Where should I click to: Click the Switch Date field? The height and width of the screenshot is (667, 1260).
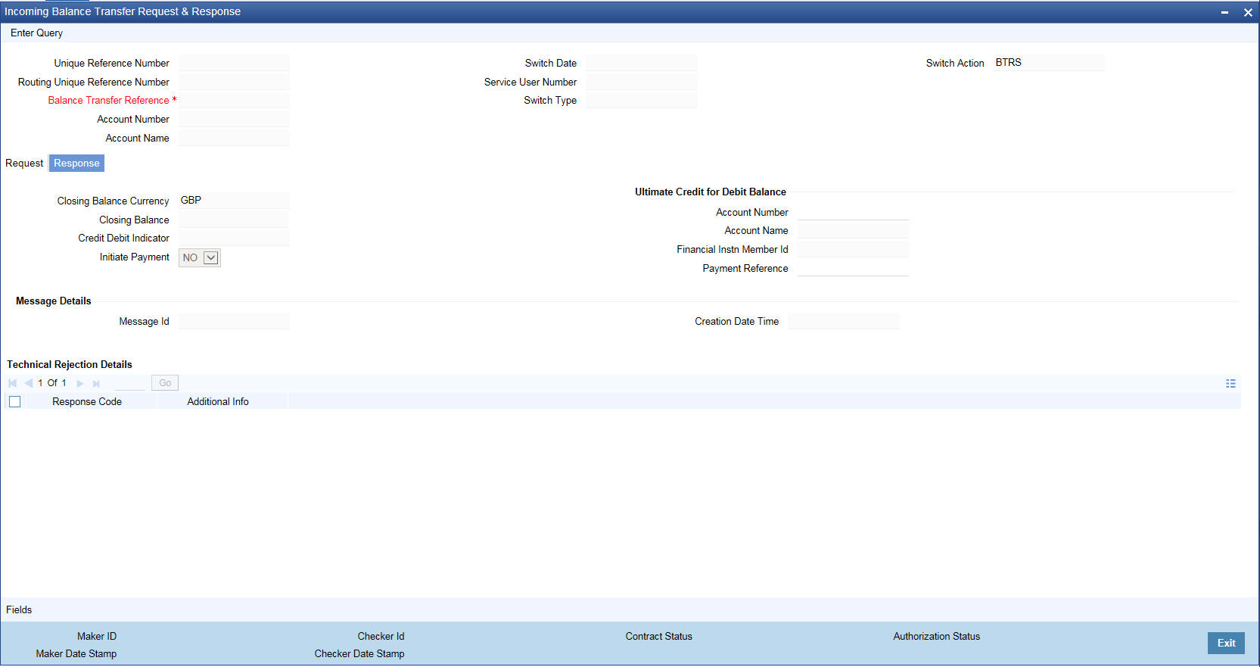(x=642, y=63)
